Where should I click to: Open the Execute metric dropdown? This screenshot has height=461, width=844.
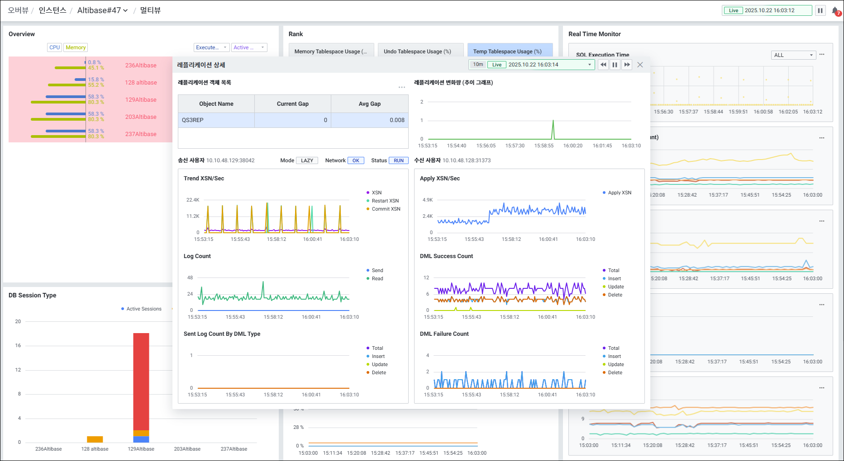[x=211, y=47]
